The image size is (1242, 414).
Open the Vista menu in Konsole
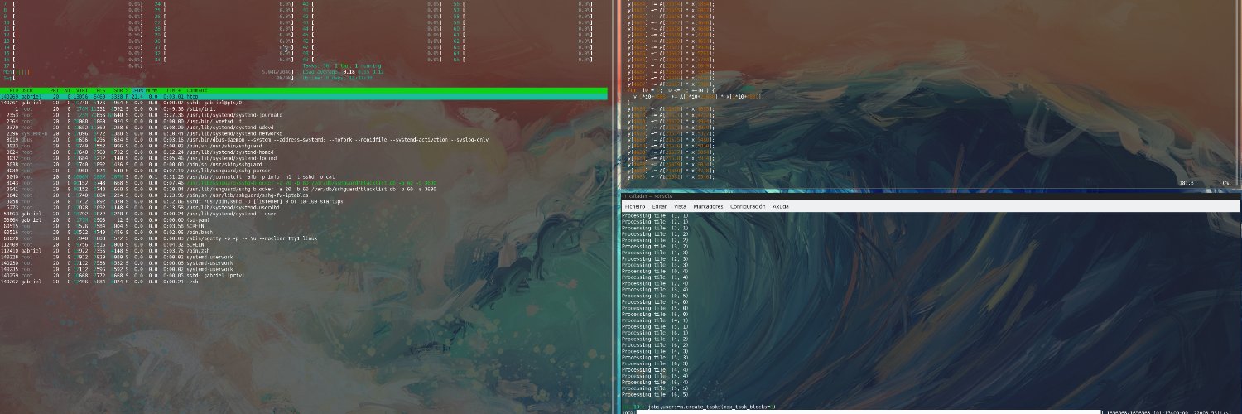click(680, 206)
